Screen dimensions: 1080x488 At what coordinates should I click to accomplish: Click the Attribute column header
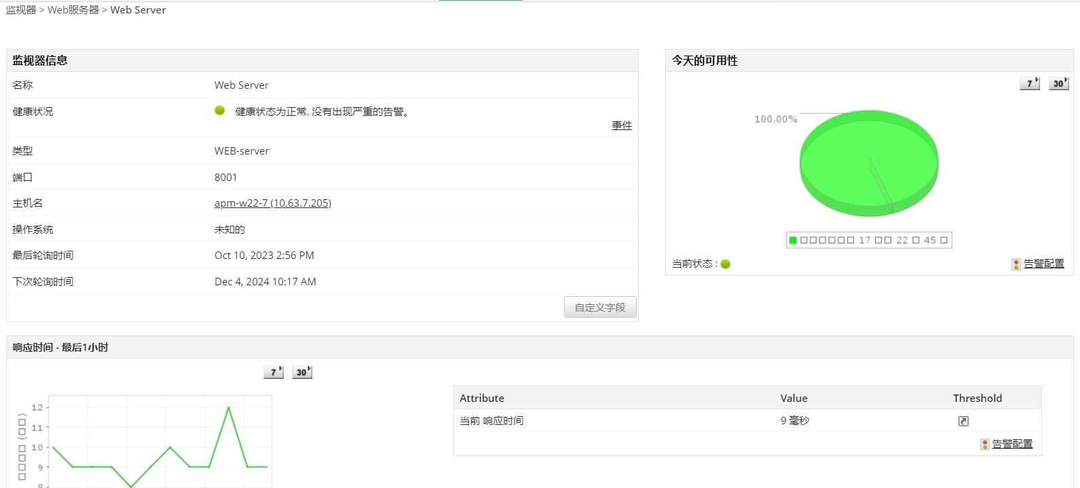point(482,398)
